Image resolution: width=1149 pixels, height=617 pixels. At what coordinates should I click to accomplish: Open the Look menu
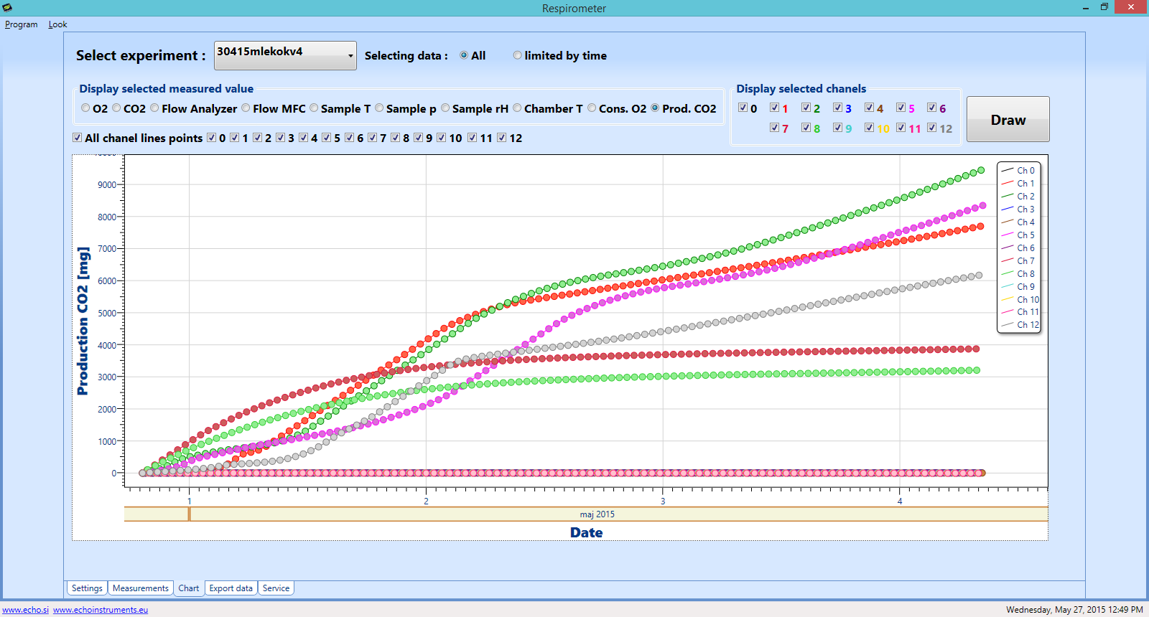coord(57,24)
